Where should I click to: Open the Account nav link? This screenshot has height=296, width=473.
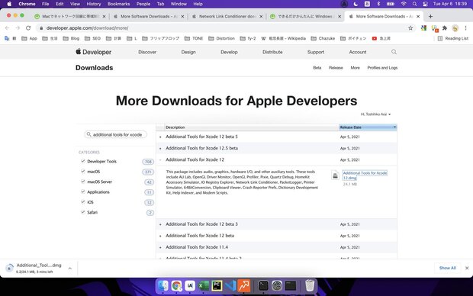(x=358, y=52)
